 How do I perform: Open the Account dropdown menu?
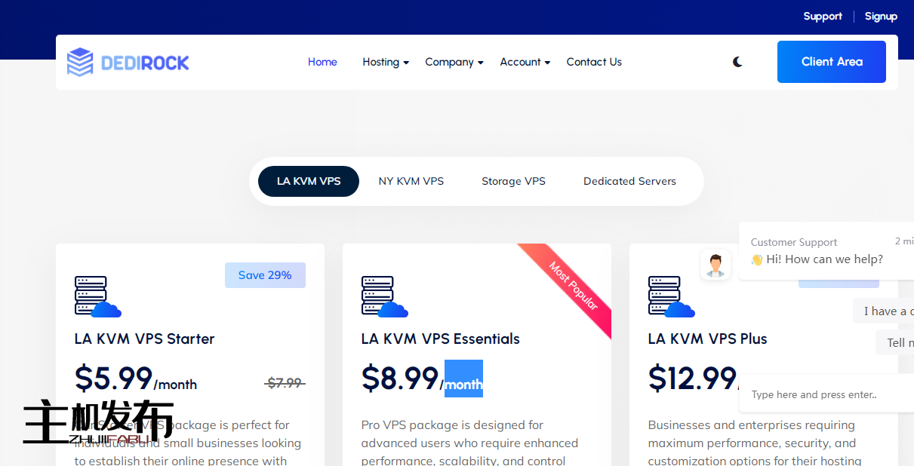pos(525,62)
